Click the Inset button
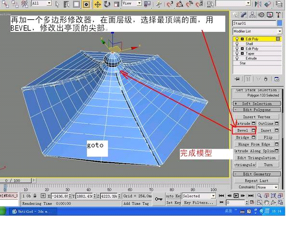The image size is (308, 231). coord(266,130)
